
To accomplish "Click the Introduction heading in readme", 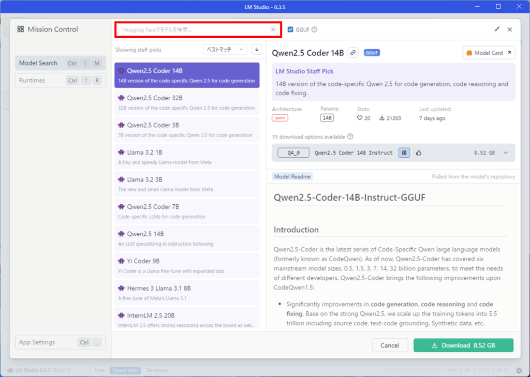I will [296, 230].
